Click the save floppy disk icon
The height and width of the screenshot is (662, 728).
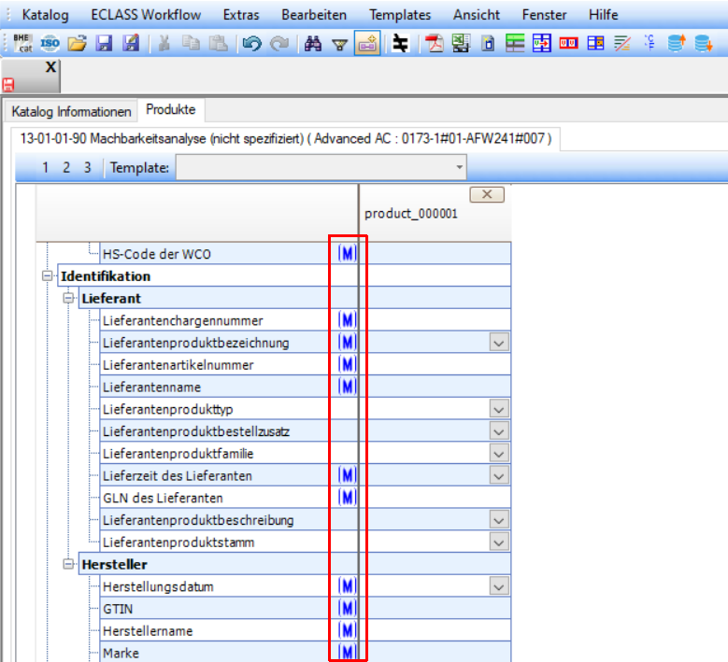click(104, 44)
